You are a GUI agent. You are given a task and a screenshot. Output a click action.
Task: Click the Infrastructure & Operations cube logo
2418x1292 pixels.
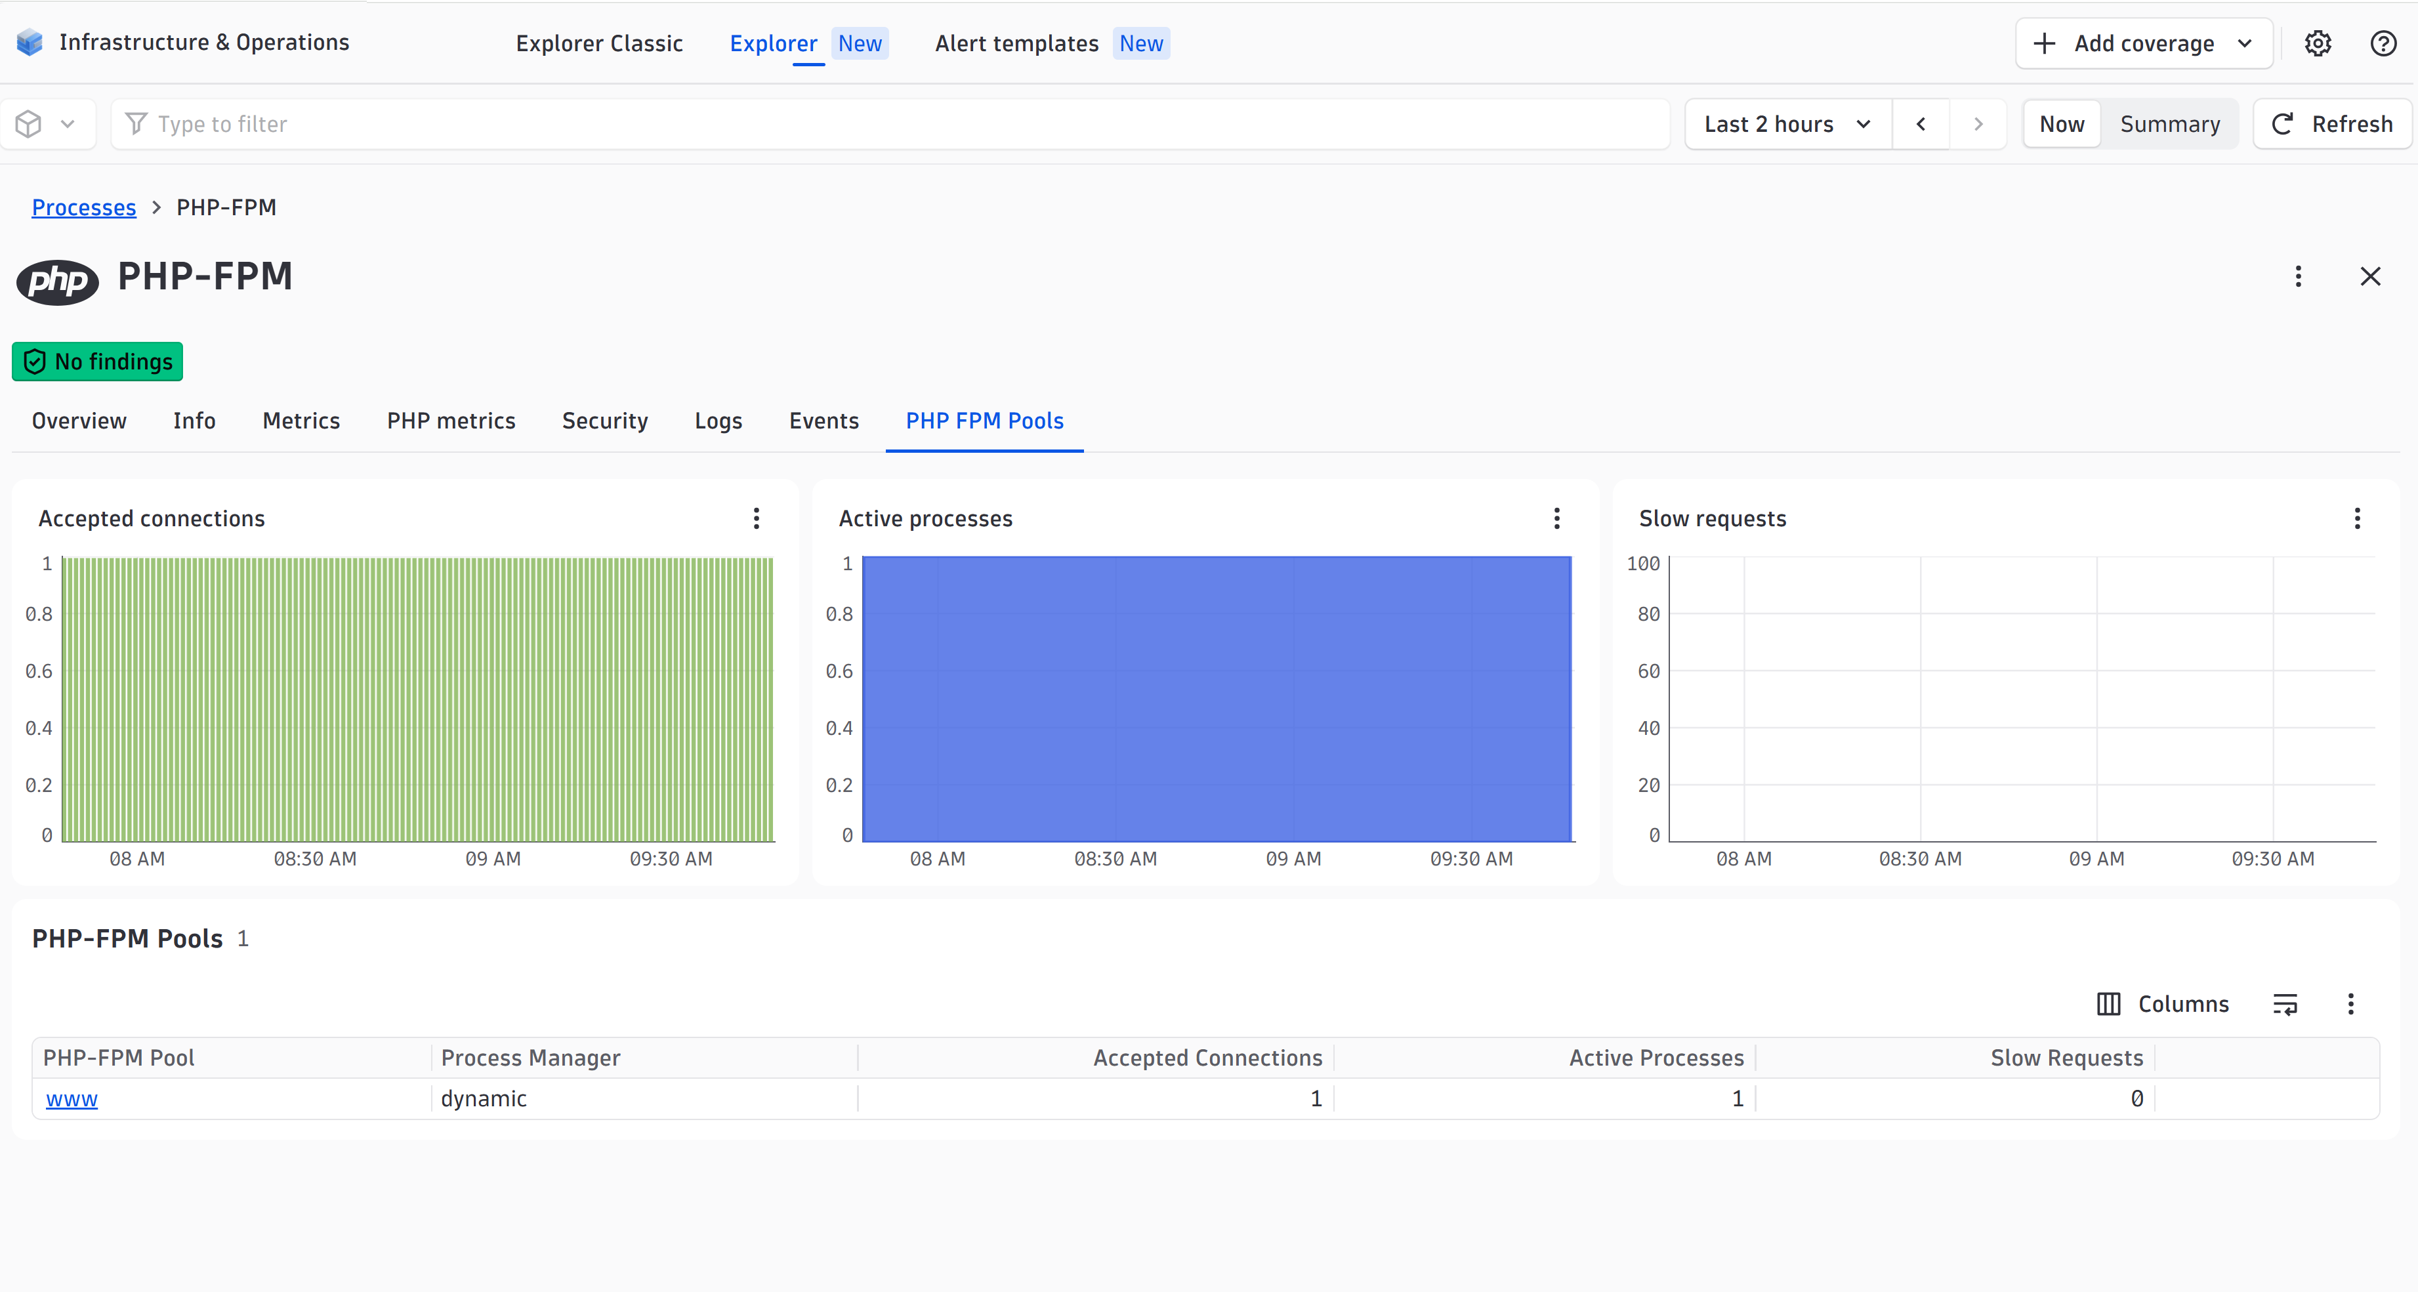click(x=30, y=42)
